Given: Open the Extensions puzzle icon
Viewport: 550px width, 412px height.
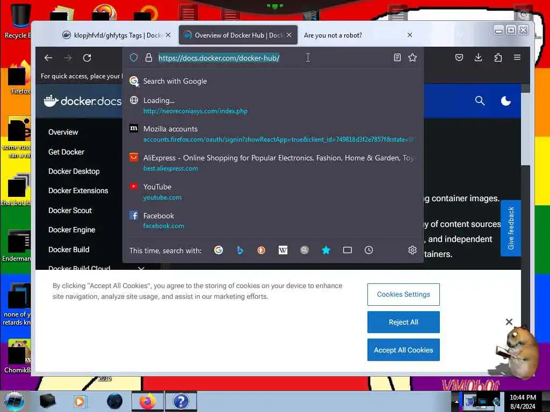Looking at the screenshot, I should pos(498,57).
